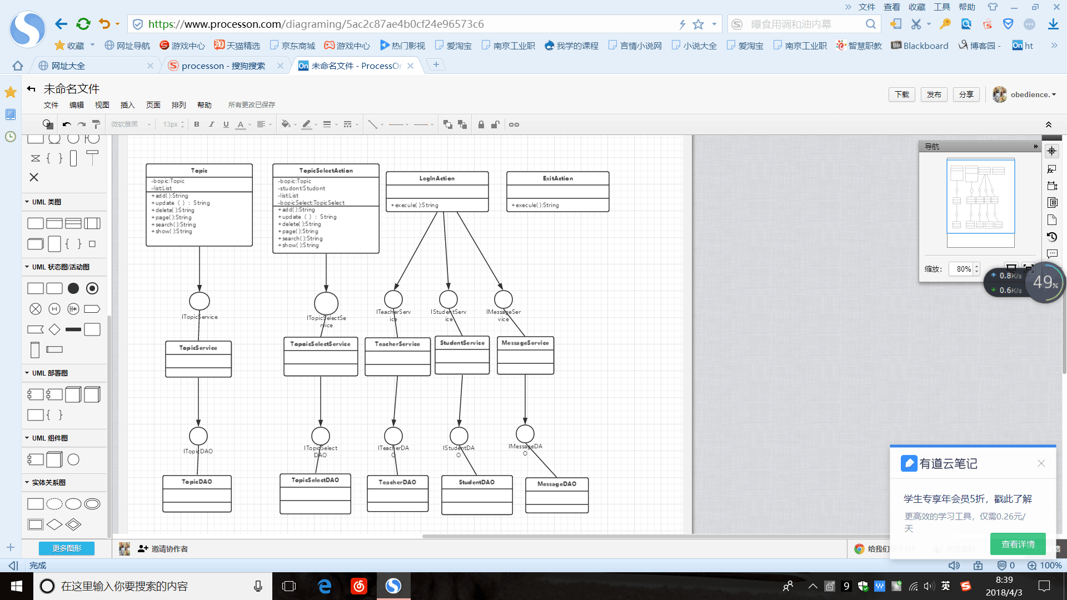The width and height of the screenshot is (1067, 600).
Task: Open the fill color bucket picker
Action: click(288, 124)
